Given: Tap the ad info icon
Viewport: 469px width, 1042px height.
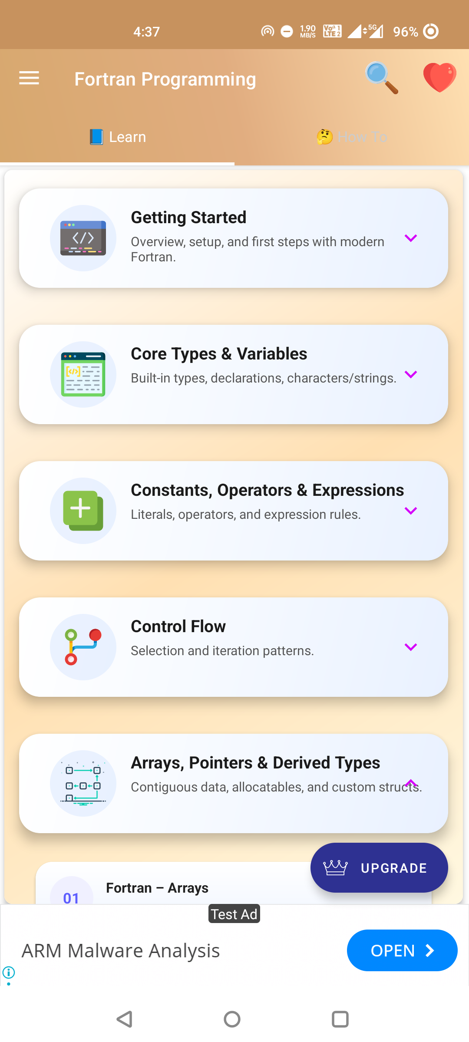Looking at the screenshot, I should 9,972.
